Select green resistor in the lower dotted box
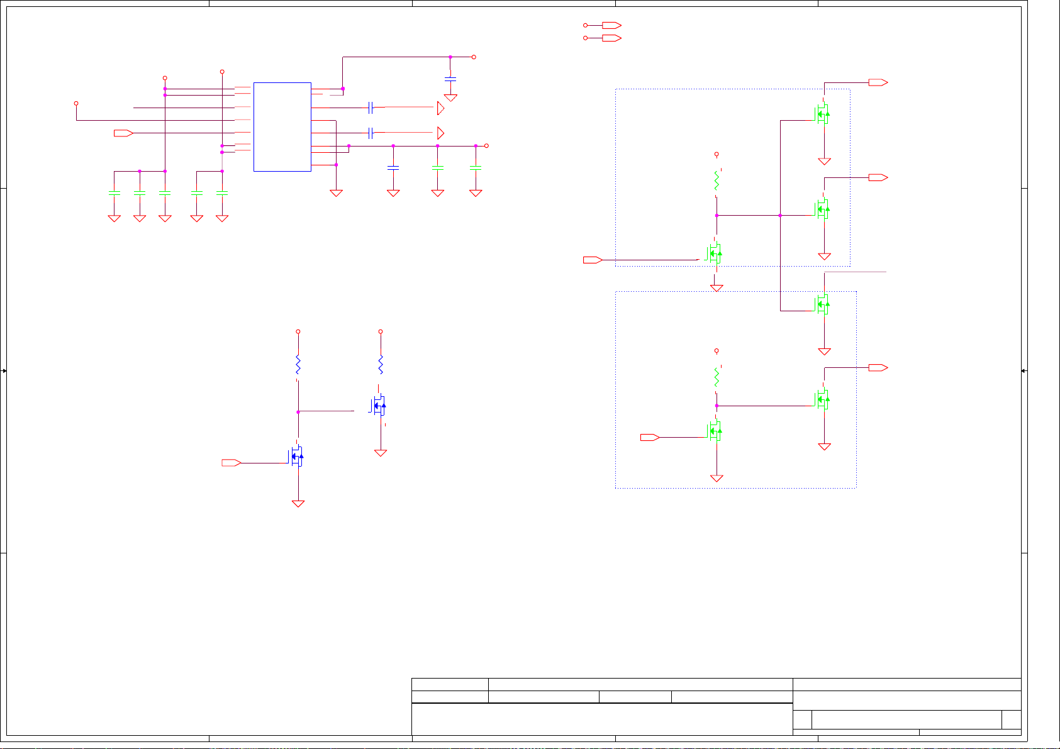Viewport: 1060px width, 749px height. point(717,377)
